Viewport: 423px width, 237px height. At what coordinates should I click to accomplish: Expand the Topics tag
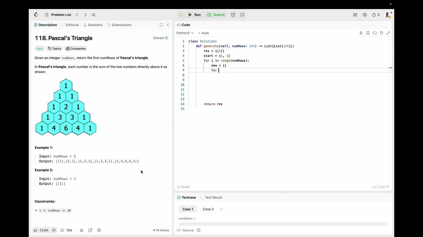[x=55, y=49]
